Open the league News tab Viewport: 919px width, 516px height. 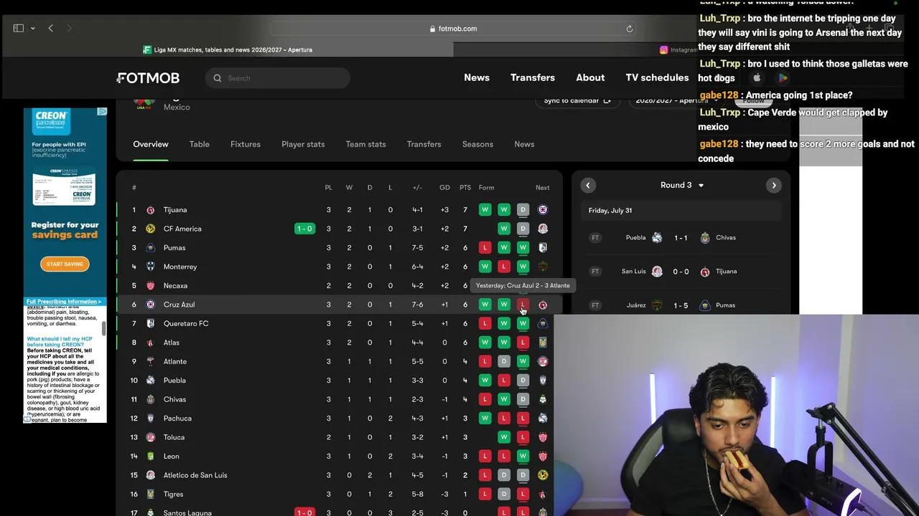coord(524,144)
